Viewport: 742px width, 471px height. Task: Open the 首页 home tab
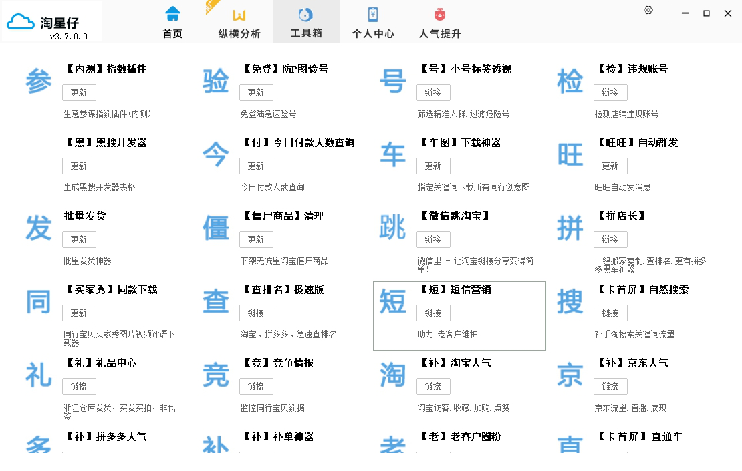coord(172,22)
